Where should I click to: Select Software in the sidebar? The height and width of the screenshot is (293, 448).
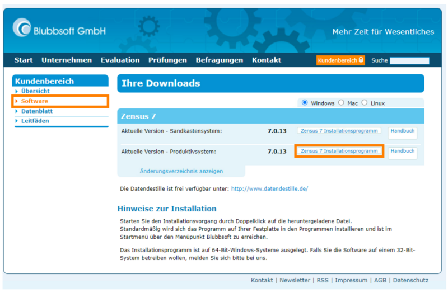click(35, 101)
